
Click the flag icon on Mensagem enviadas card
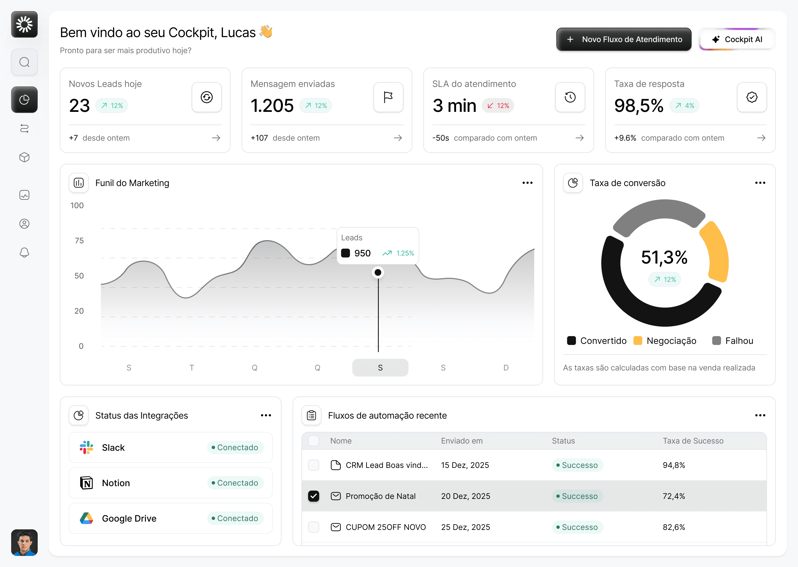388,97
